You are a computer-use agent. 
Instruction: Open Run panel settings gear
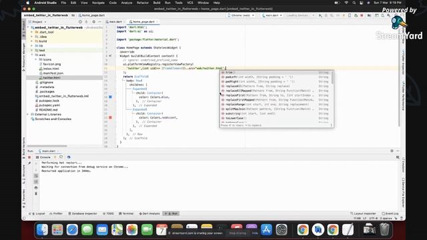coord(392,151)
